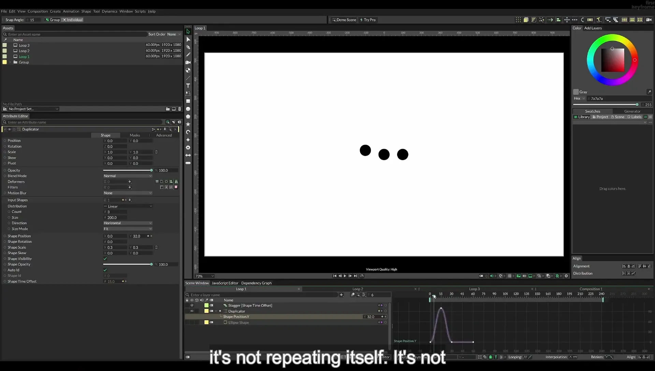Toggle loop playback mode
Viewport: 655px width, 371px height.
point(362,276)
